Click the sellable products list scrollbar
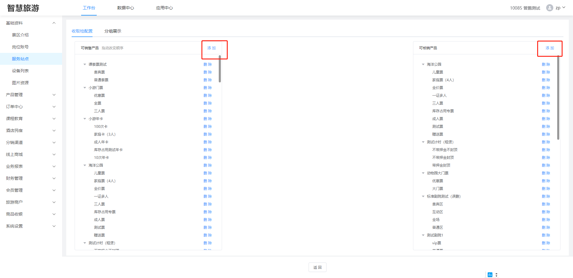The image size is (573, 278). [220, 69]
